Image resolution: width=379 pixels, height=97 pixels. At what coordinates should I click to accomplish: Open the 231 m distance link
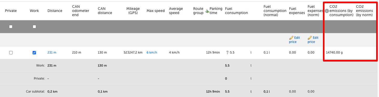52,53
